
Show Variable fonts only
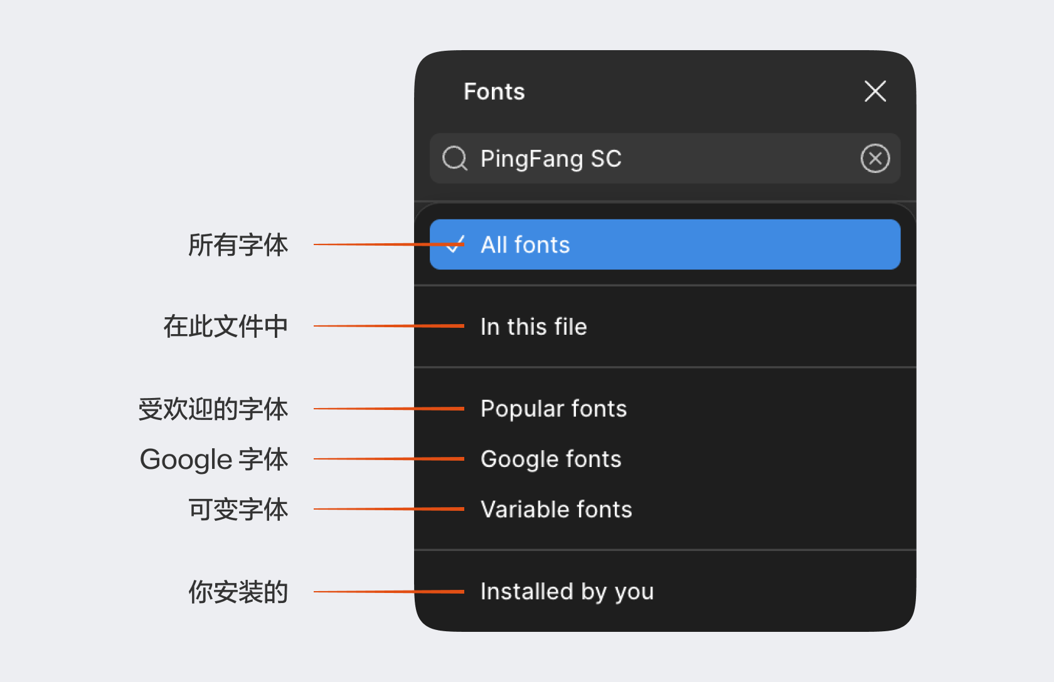pos(556,509)
